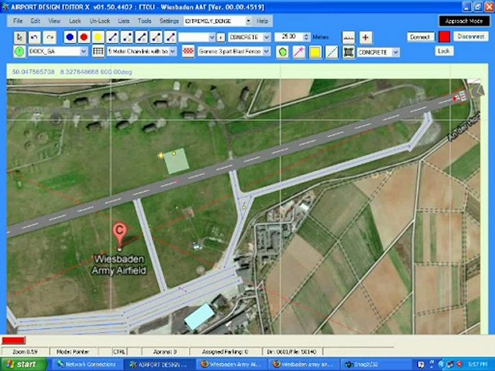
Task: Open the Help menu
Action: coord(262,21)
